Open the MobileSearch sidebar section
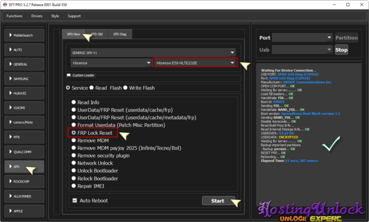The width and height of the screenshot is (369, 222). click(24, 36)
